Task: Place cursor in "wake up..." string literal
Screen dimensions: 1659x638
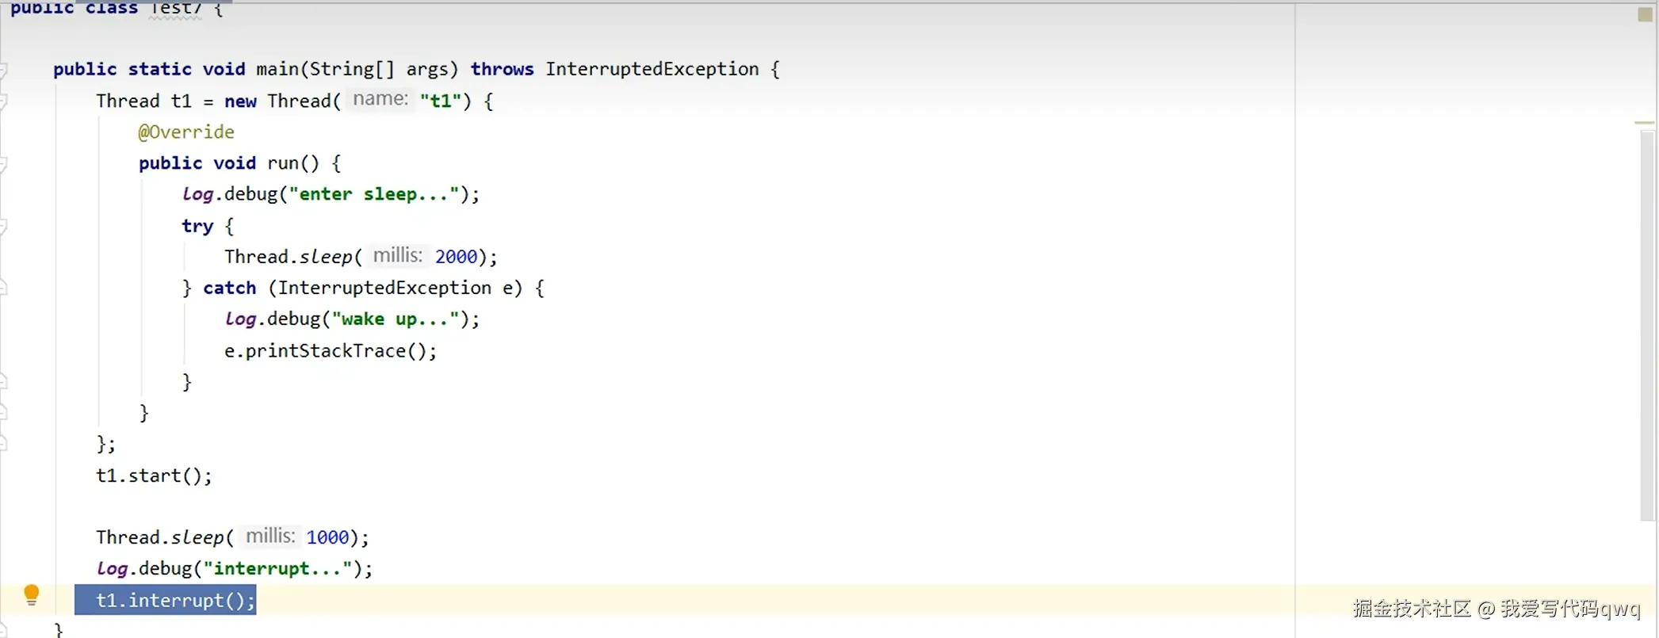Action: [395, 319]
